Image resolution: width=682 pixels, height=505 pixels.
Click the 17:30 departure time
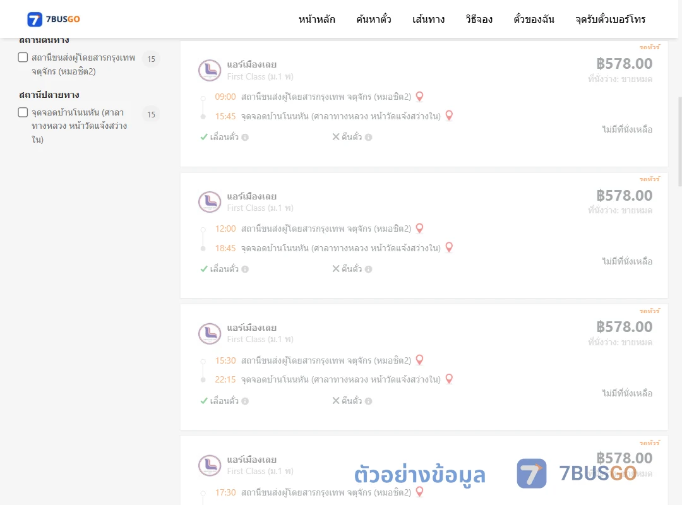click(x=225, y=492)
